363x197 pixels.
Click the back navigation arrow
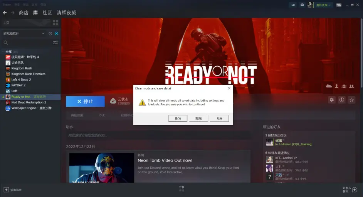coord(5,13)
